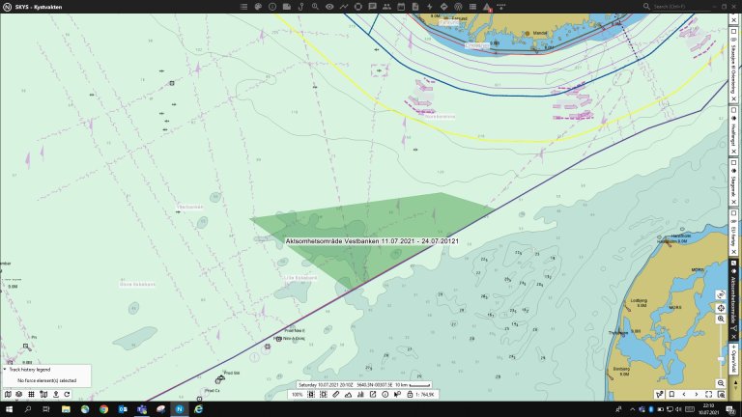Click the Aktsomhetsområde Vestbanken area label
The height and width of the screenshot is (417, 742).
click(372, 240)
